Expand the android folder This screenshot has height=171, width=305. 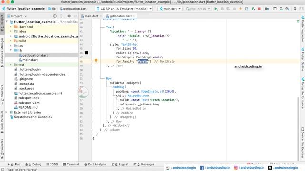tap(10, 36)
